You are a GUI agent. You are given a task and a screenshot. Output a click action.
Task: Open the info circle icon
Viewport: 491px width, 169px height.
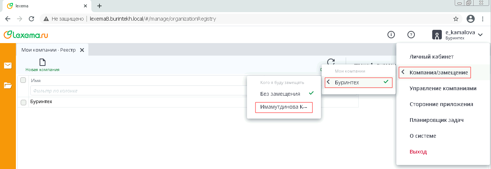(x=391, y=35)
